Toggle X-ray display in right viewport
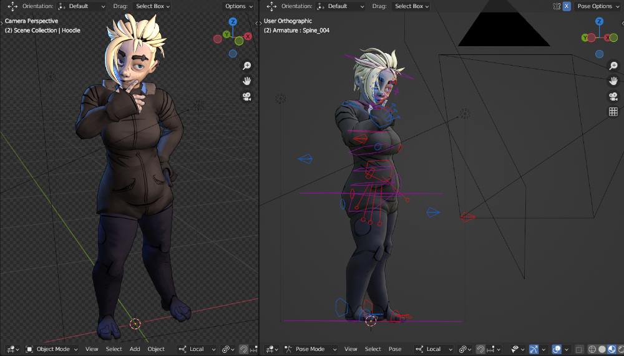Viewport: 624px width, 356px height. (579, 349)
